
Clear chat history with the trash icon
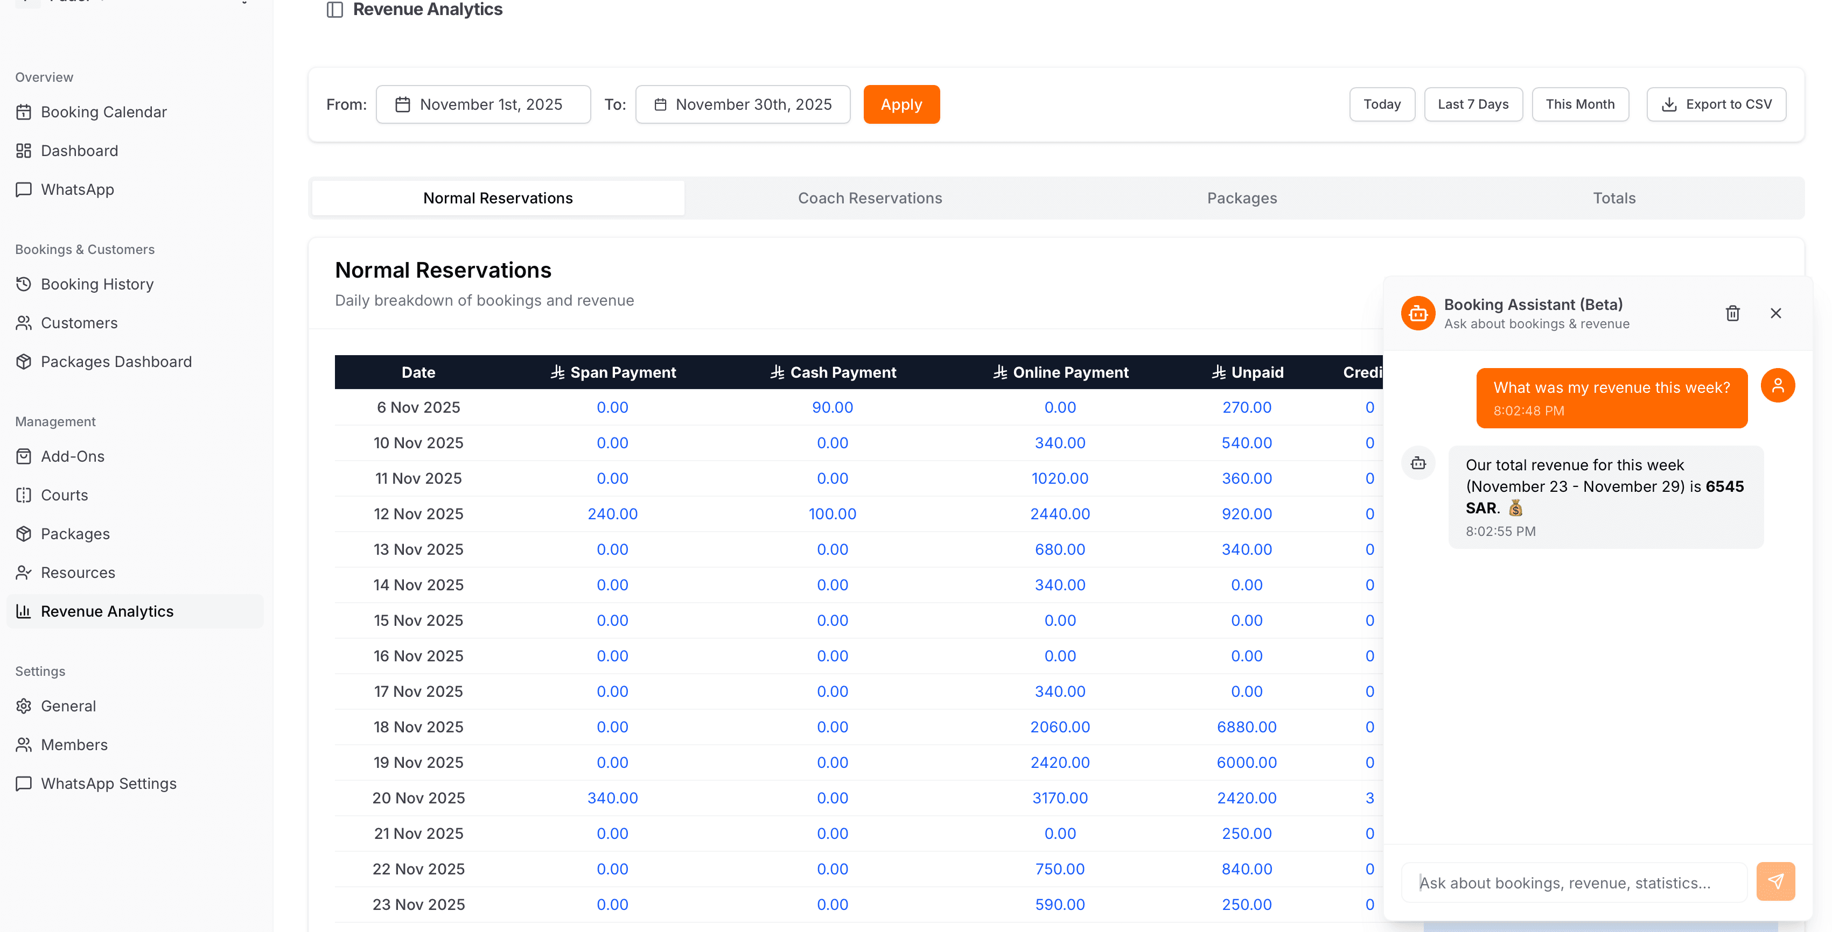pyautogui.click(x=1732, y=313)
